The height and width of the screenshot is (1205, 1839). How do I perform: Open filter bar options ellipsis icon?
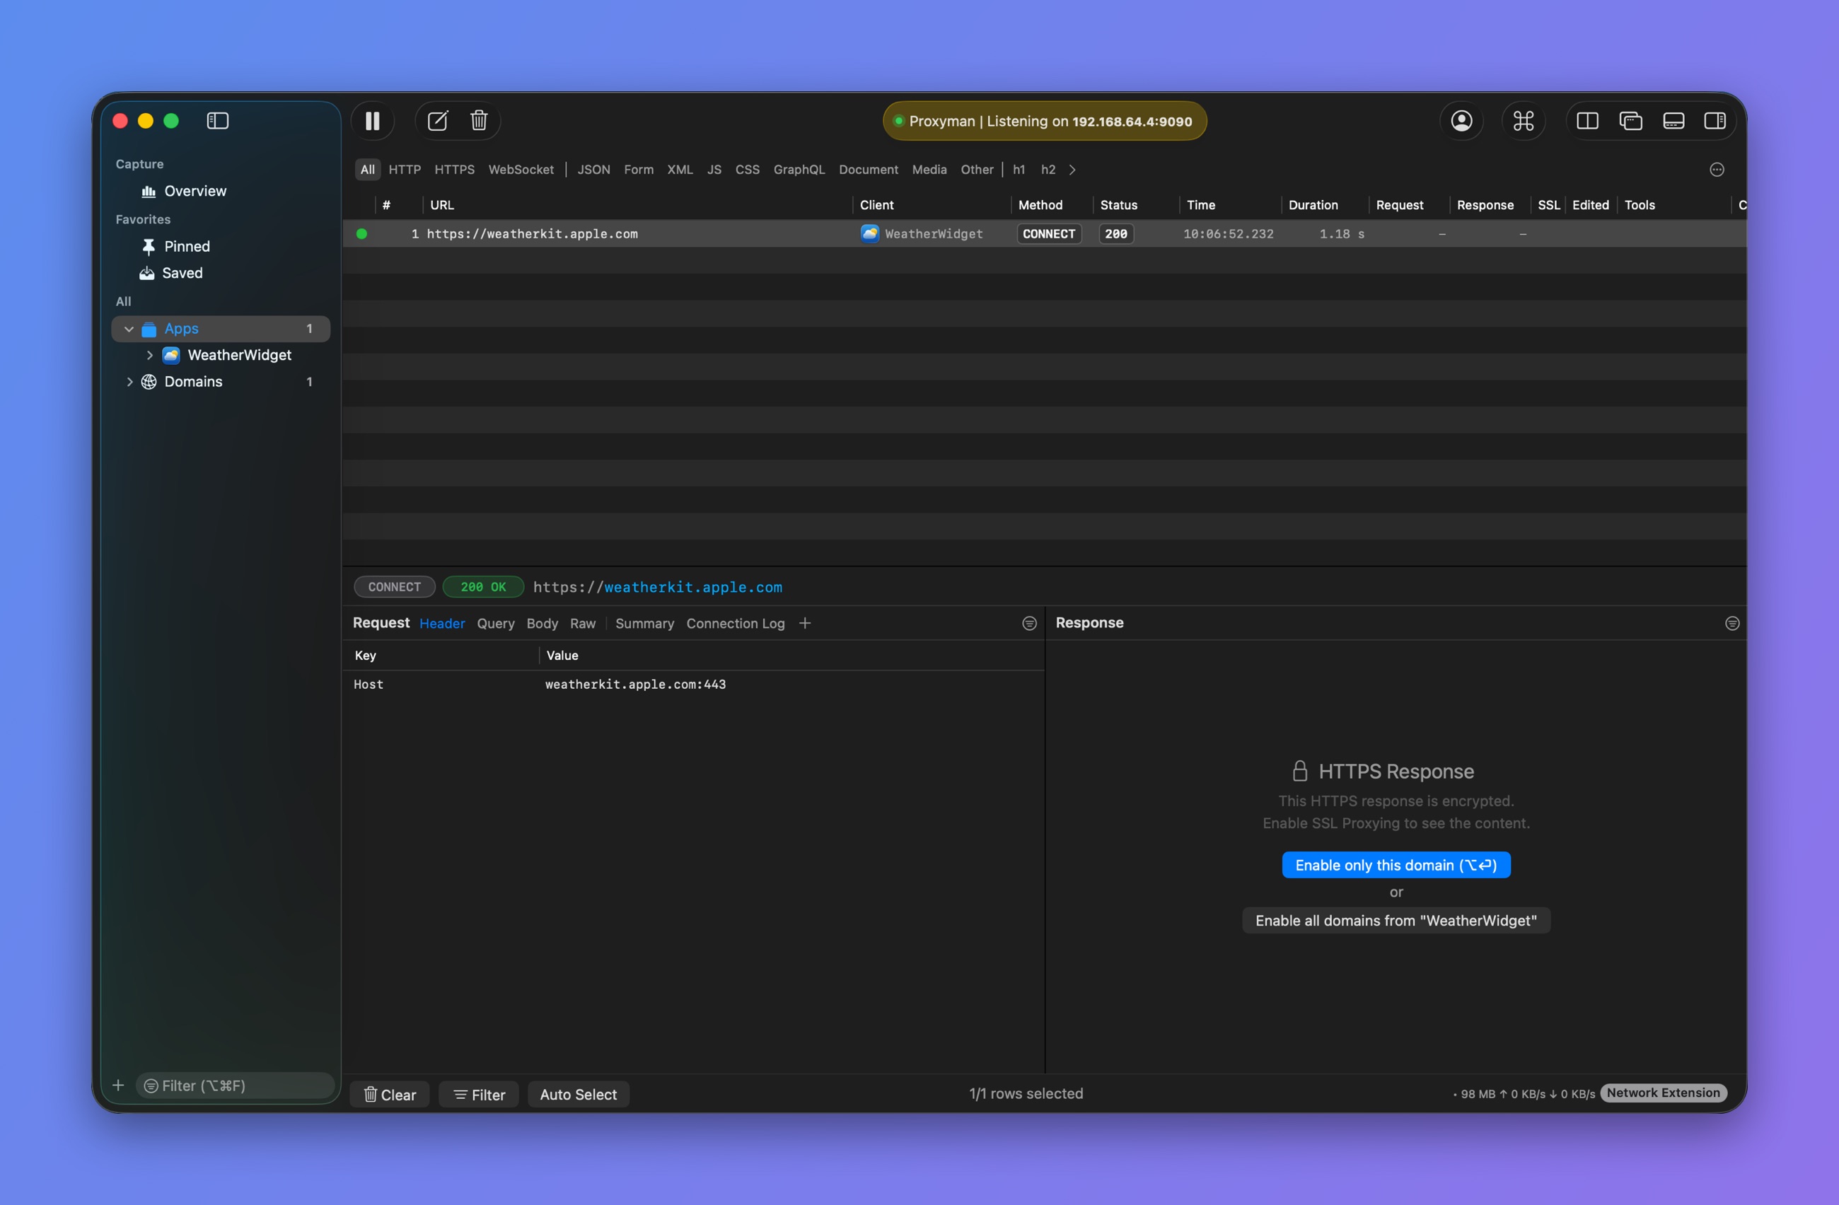pyautogui.click(x=1717, y=169)
